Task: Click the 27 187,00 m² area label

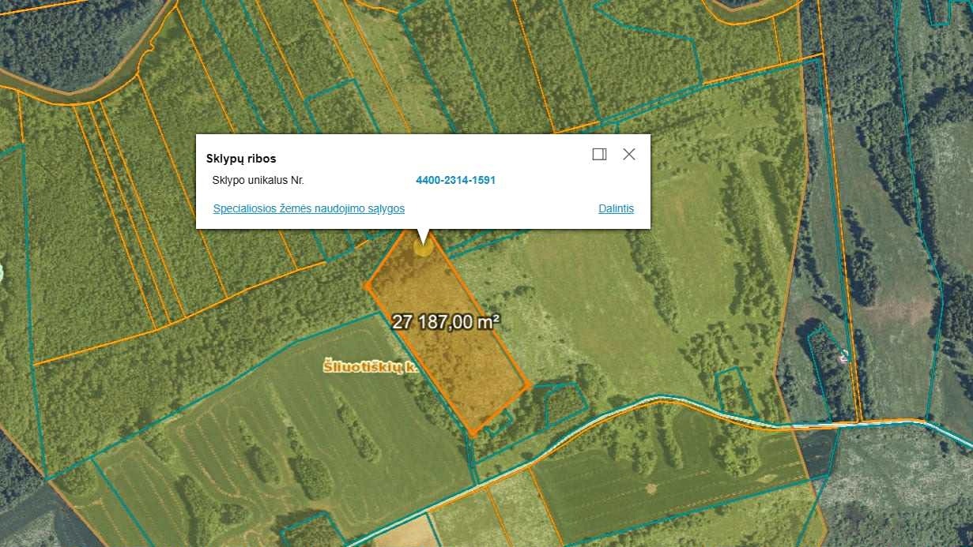Action: pos(447,322)
